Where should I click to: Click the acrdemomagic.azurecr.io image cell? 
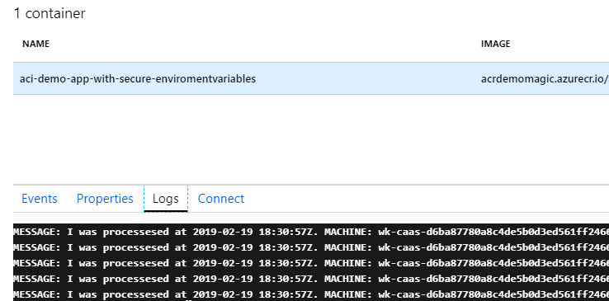coord(545,78)
